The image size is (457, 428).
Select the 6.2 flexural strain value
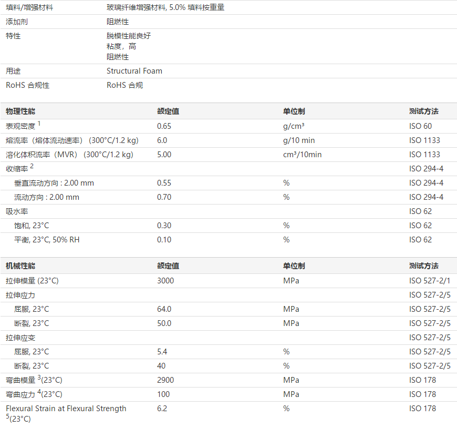[x=162, y=409]
